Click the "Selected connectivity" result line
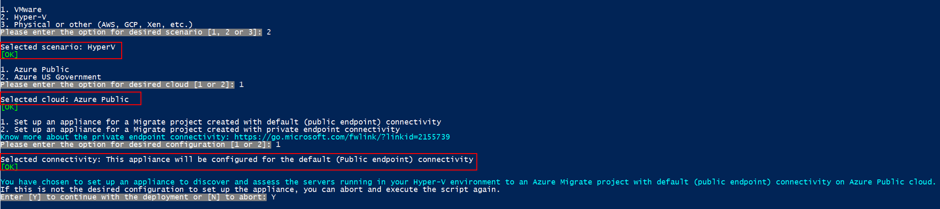This screenshot has height=209, width=940. point(237,160)
